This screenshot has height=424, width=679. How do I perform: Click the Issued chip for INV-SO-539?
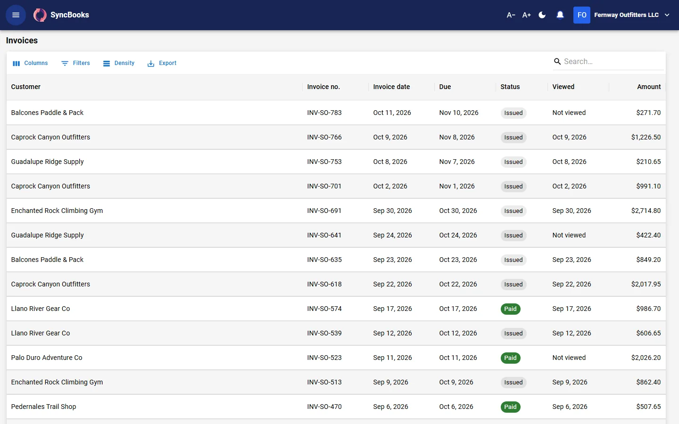pos(513,334)
